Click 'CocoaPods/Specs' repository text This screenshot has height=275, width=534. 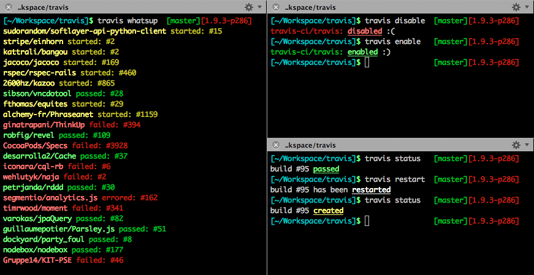[36, 146]
